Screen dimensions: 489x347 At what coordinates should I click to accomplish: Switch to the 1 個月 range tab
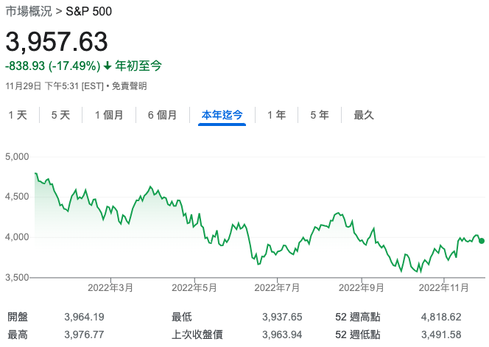(x=109, y=115)
